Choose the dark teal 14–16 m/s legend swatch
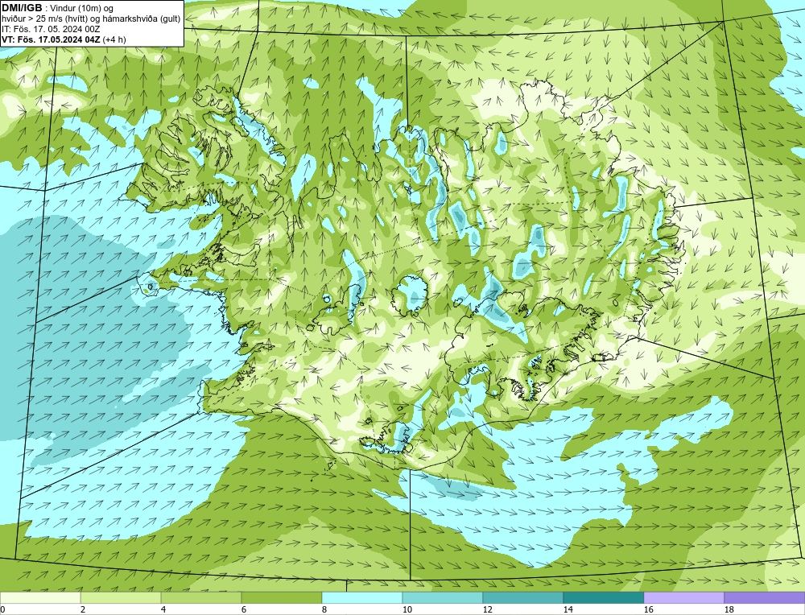 click(603, 597)
